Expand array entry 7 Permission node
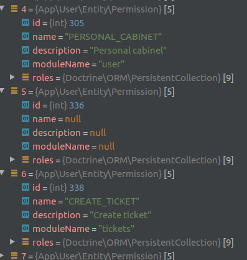The image size is (247, 260). [2, 255]
